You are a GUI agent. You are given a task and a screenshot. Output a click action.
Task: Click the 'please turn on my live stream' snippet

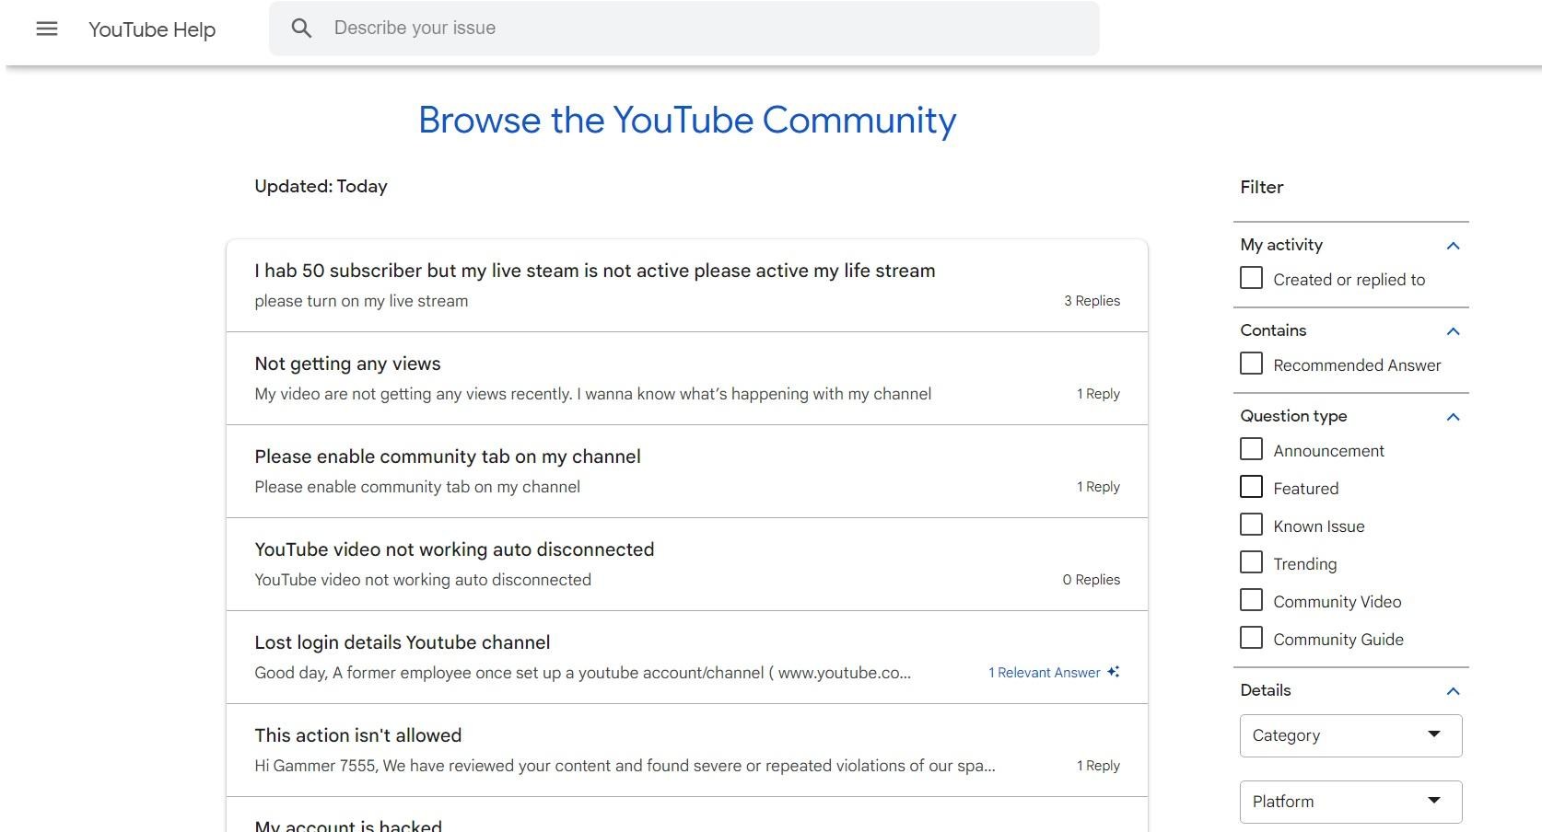361,301
